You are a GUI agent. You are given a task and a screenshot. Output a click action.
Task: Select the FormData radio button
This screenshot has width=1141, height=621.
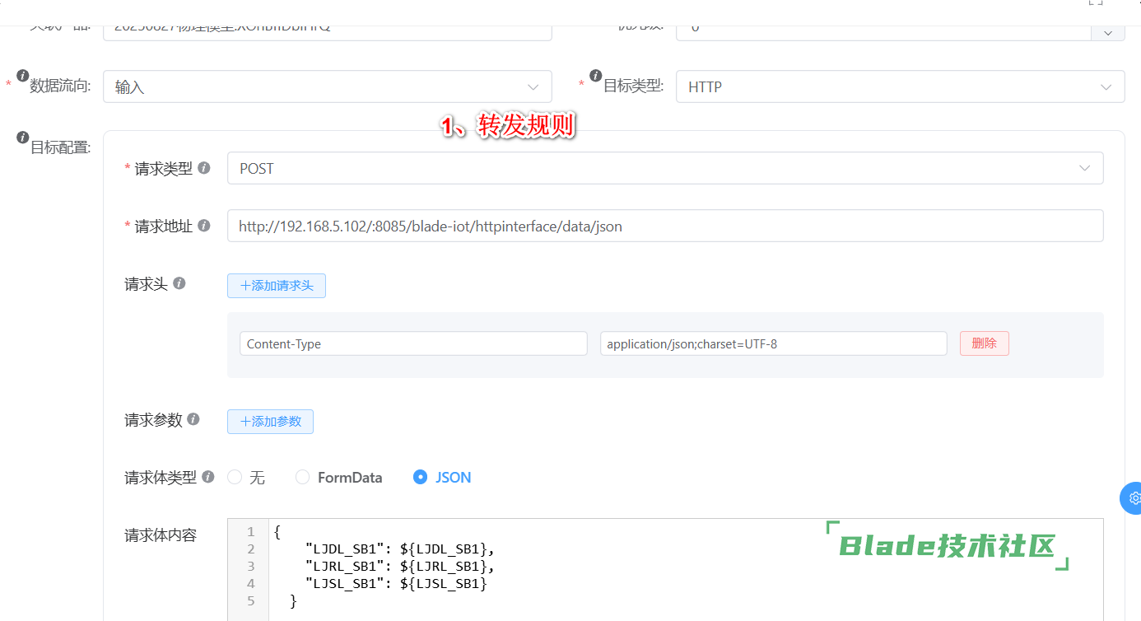(303, 477)
